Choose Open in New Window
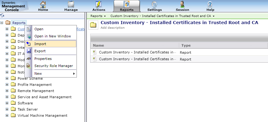The image size is (268, 122). [x=51, y=36]
